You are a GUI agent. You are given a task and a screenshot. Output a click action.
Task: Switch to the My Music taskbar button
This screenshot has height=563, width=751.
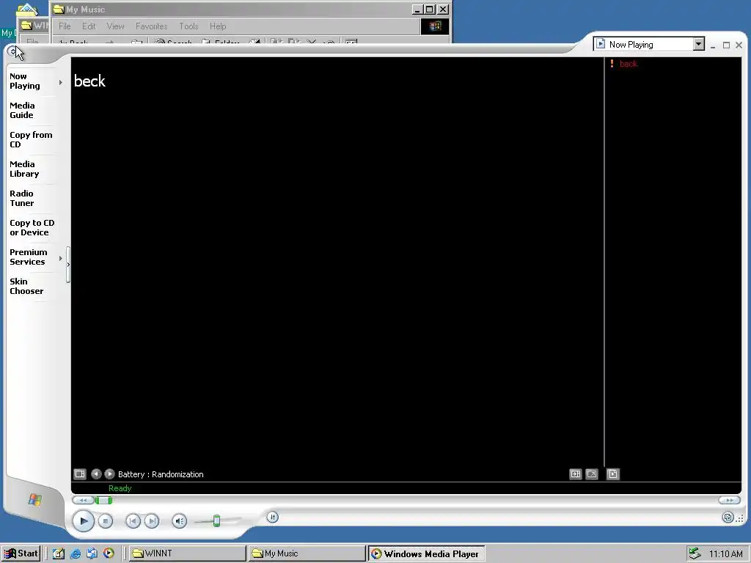coord(307,553)
